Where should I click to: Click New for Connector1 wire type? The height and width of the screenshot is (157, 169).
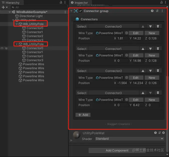click(x=152, y=55)
